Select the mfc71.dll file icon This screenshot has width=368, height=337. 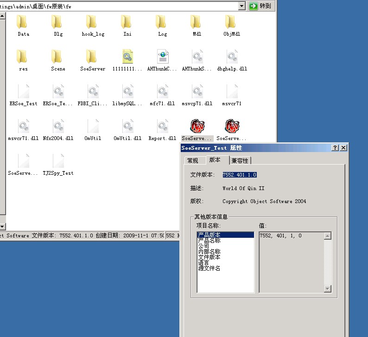point(162,92)
